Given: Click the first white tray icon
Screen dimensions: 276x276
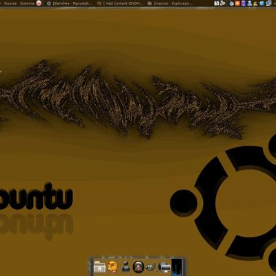Looking at the screenshot, I should pos(217,3).
